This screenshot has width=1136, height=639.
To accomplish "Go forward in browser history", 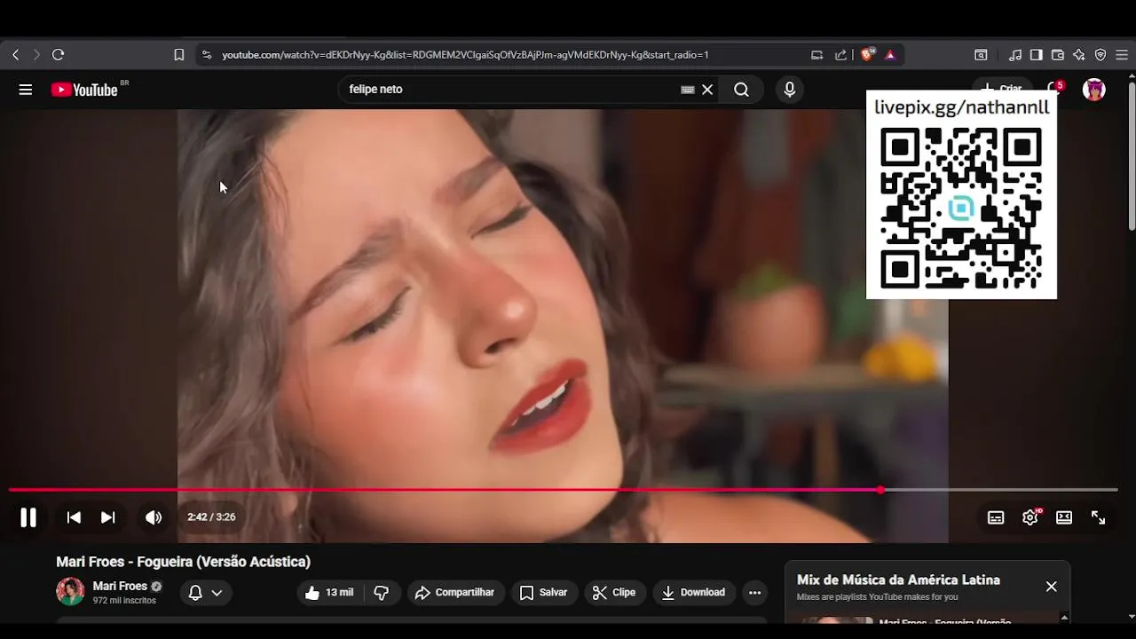I will 36,55.
